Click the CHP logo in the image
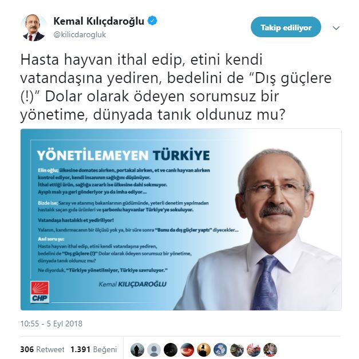Screen dimensions: 359x359 (40, 291)
